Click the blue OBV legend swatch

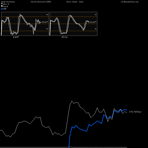click(2, 9)
